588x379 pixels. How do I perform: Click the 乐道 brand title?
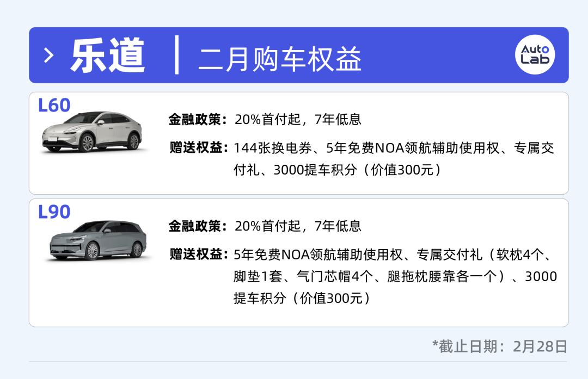(x=108, y=55)
